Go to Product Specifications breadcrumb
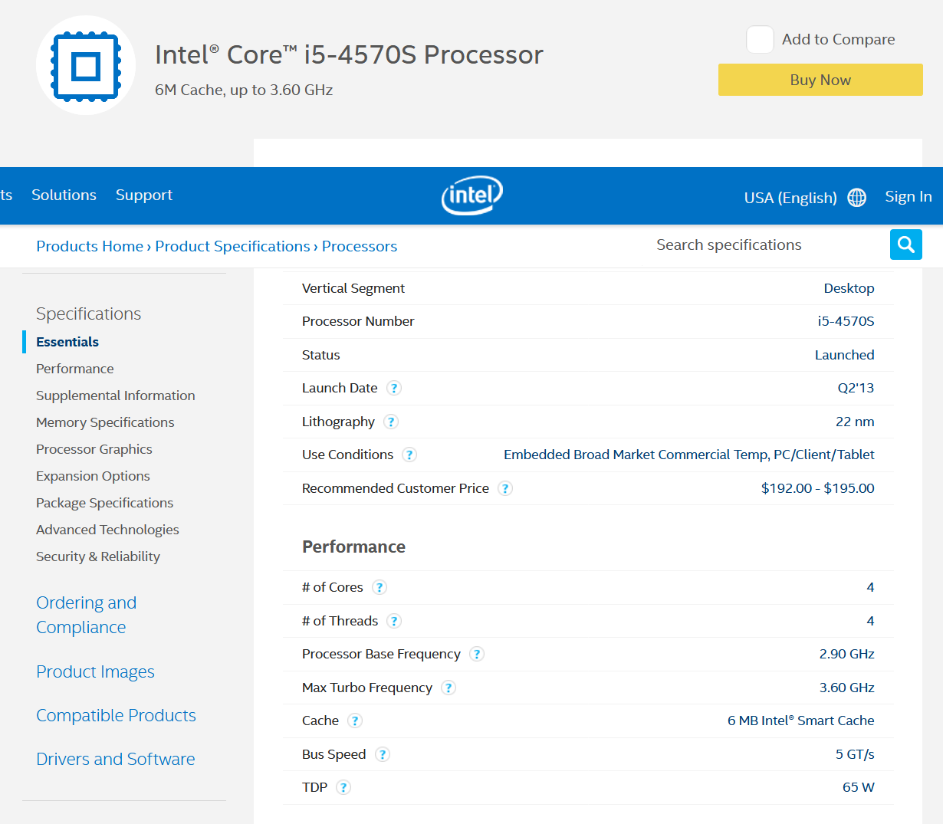 (x=232, y=246)
